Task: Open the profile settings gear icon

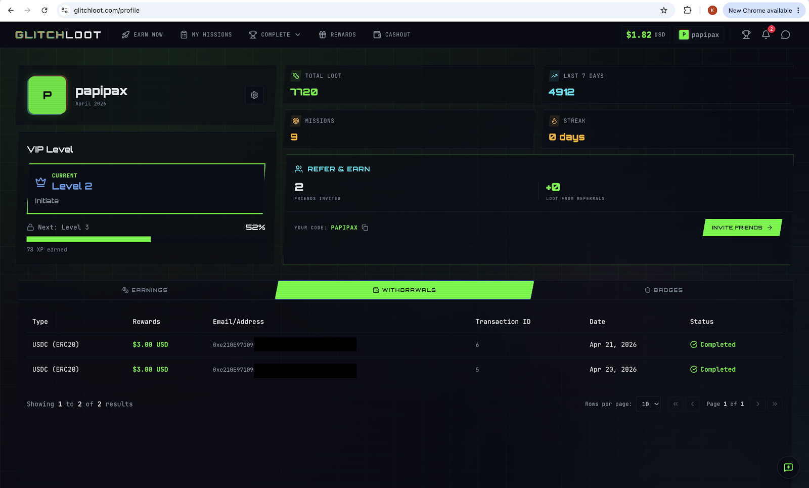Action: [254, 95]
